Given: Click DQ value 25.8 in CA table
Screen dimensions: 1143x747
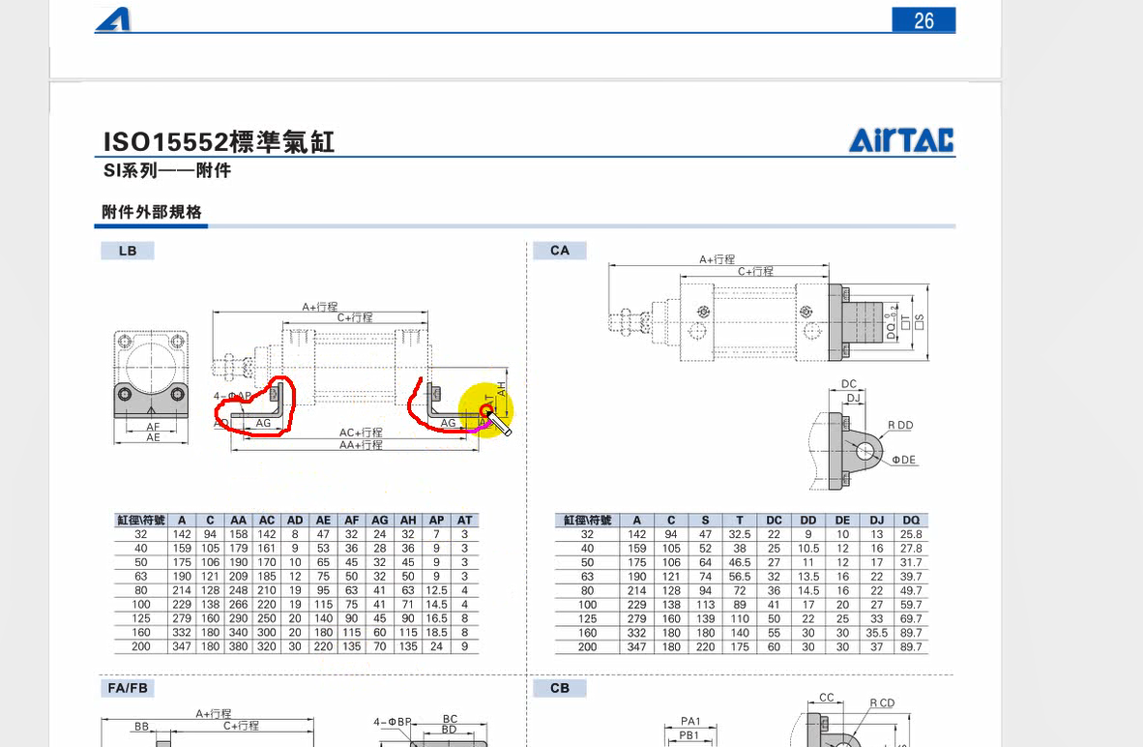Looking at the screenshot, I should [911, 534].
